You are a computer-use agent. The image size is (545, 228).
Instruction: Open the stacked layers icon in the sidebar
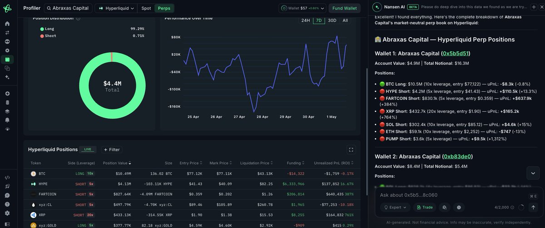7,111
